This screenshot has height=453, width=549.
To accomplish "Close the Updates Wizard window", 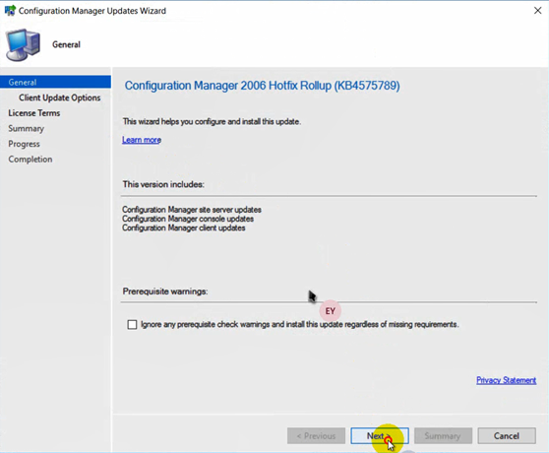I will click(537, 11).
